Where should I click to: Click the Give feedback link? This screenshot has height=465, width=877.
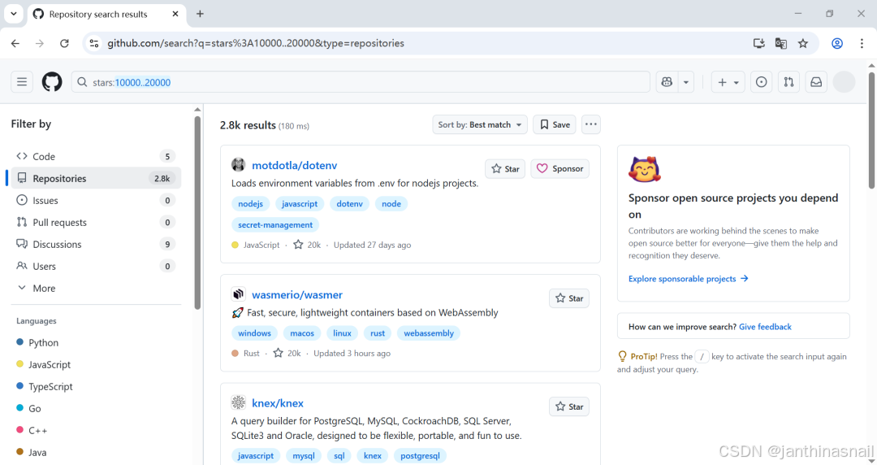tap(765, 327)
